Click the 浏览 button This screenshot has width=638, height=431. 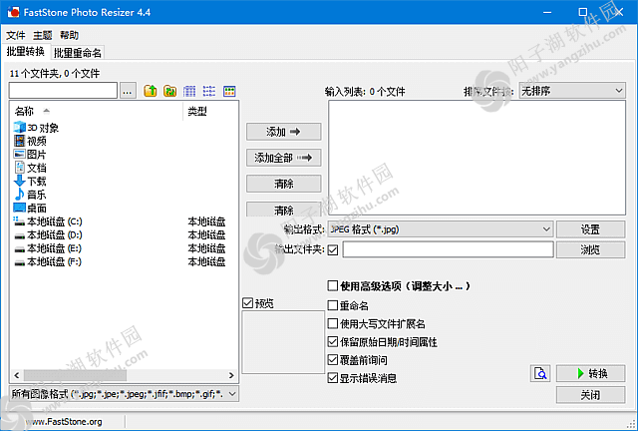[x=590, y=249]
